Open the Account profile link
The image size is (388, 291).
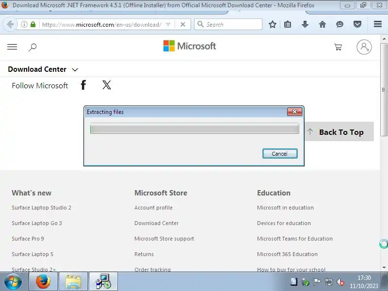coord(153,208)
